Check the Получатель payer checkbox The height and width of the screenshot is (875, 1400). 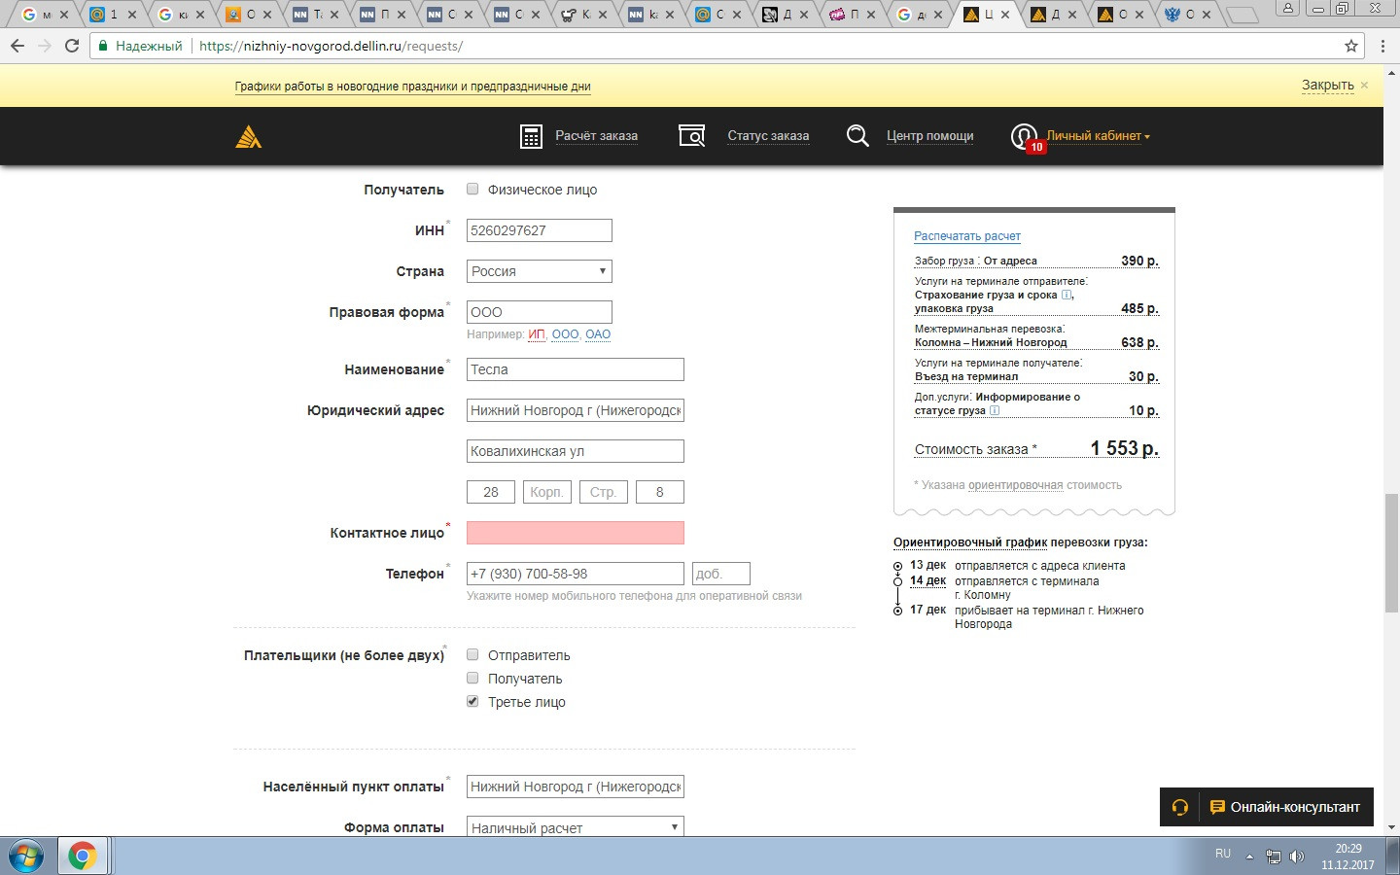tap(472, 678)
